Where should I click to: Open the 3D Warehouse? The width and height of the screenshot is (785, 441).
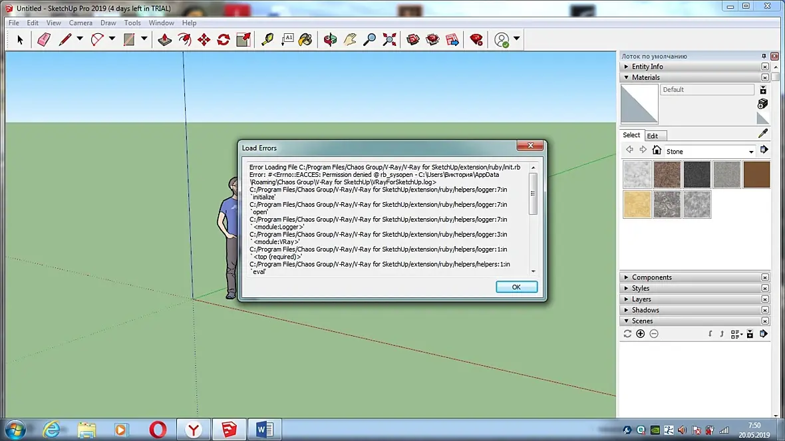[413, 39]
